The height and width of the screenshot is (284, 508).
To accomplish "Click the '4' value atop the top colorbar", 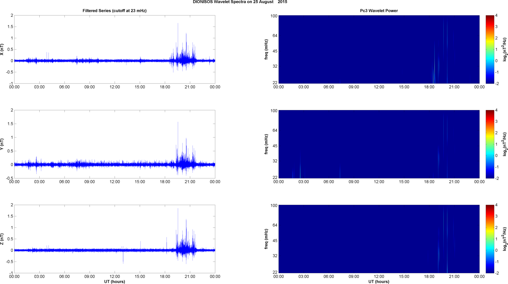I will pos(497,16).
